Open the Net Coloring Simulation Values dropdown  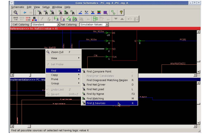[94, 25]
